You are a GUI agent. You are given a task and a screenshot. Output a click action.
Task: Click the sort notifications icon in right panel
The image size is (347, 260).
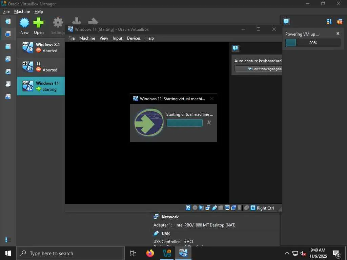tap(329, 21)
